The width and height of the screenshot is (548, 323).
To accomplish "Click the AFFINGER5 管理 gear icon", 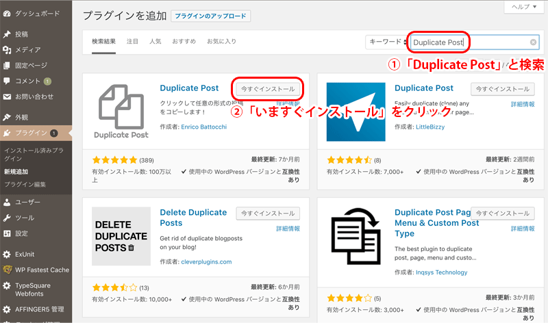I will click(x=7, y=309).
